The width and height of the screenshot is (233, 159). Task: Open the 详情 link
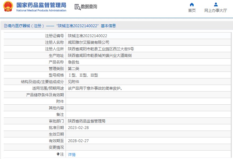coord(72,154)
